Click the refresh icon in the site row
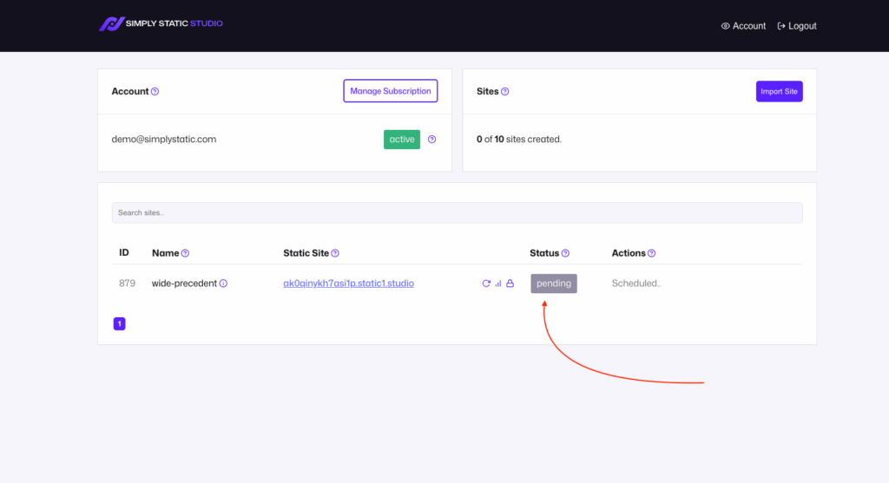The image size is (889, 483). 486,284
